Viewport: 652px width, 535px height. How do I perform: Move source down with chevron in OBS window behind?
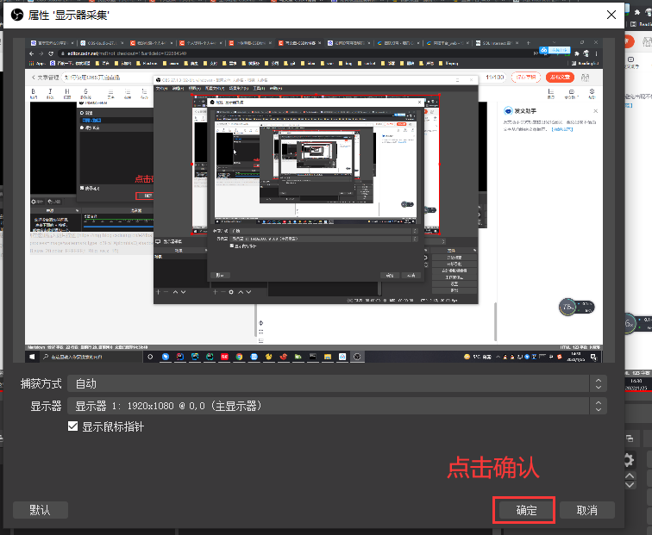coord(630,485)
